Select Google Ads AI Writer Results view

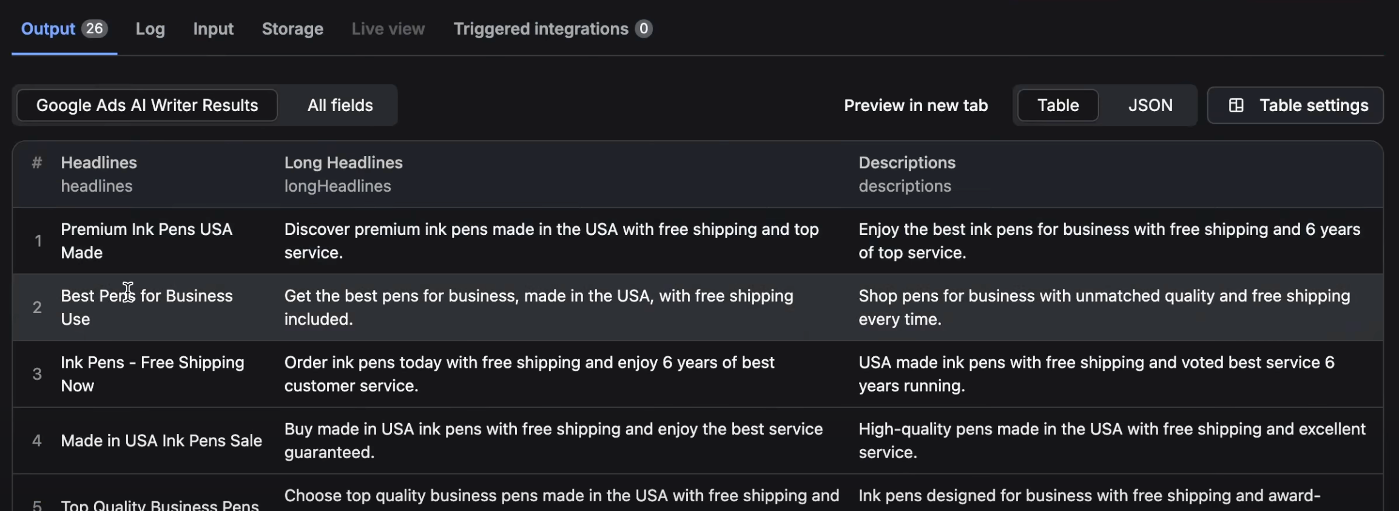[x=147, y=106]
